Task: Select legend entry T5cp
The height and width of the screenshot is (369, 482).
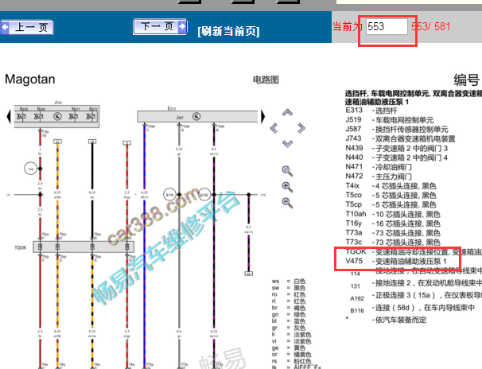Action: [x=391, y=204]
